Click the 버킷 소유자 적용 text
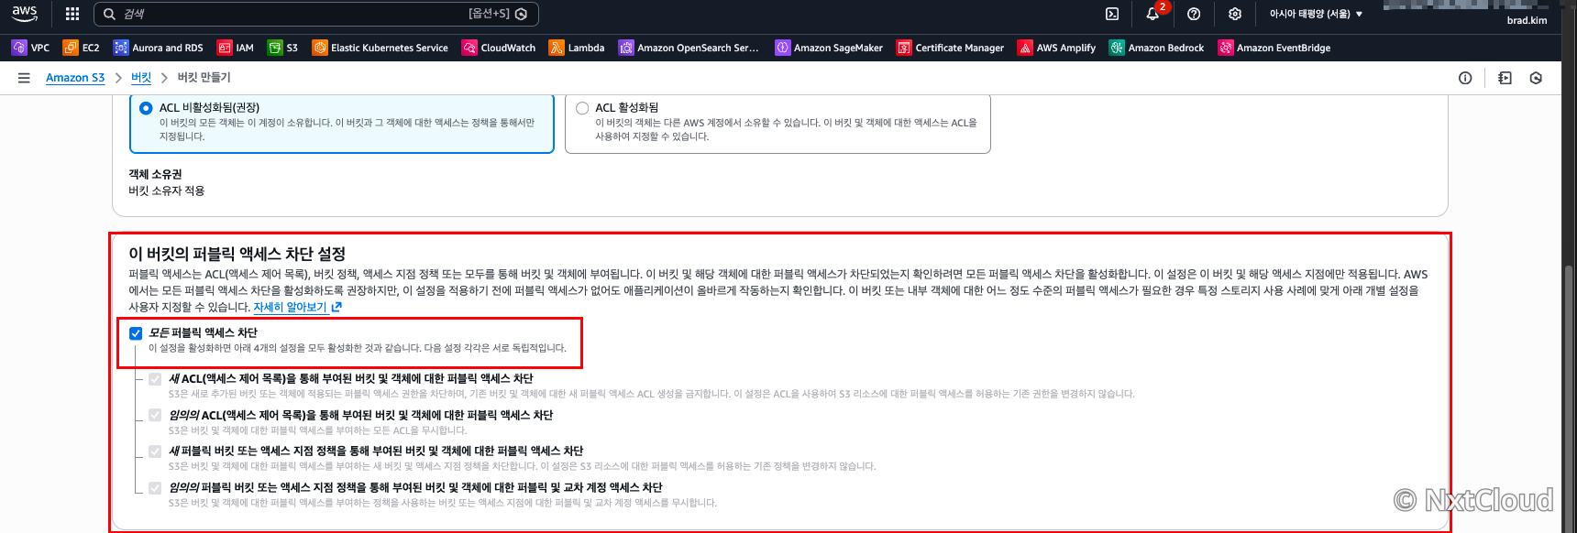The height and width of the screenshot is (533, 1577). (166, 190)
